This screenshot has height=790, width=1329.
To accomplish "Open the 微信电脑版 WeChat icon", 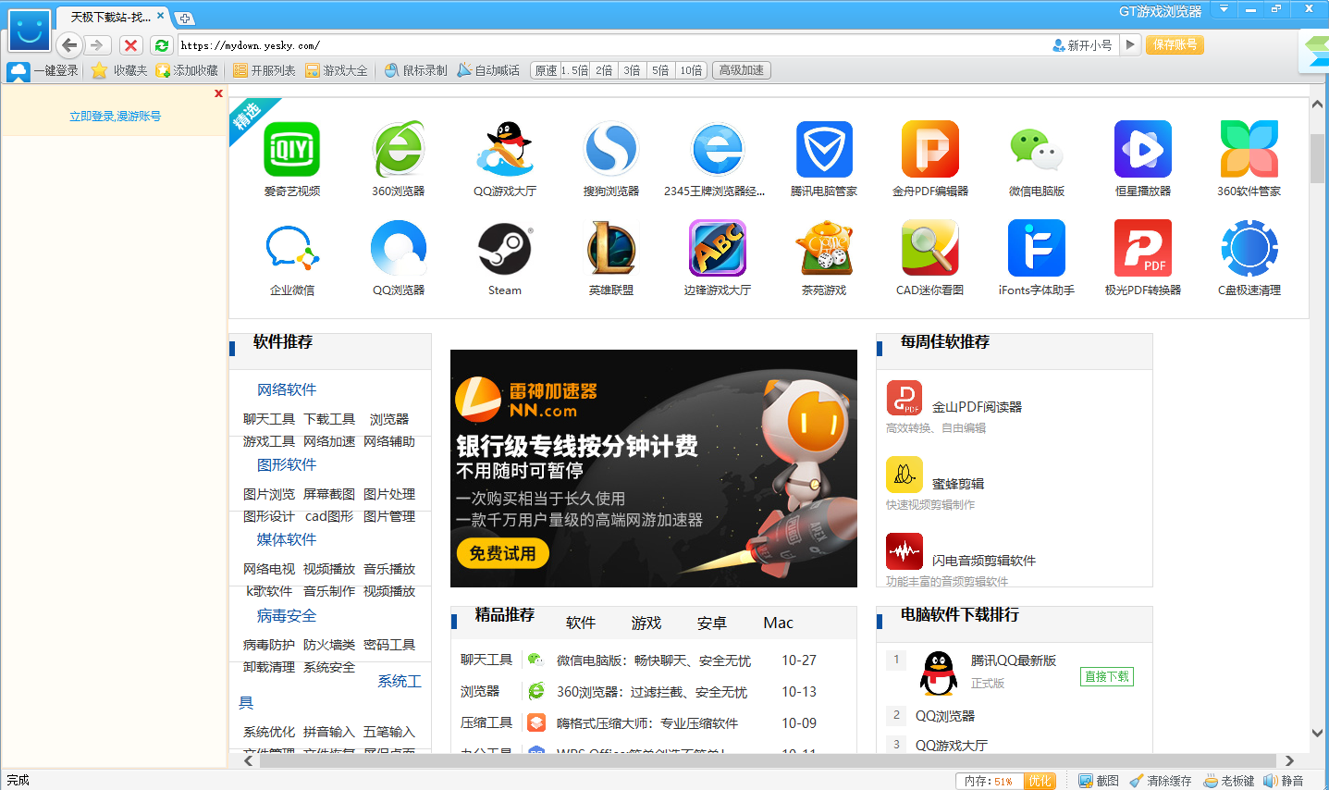I will (x=1037, y=149).
